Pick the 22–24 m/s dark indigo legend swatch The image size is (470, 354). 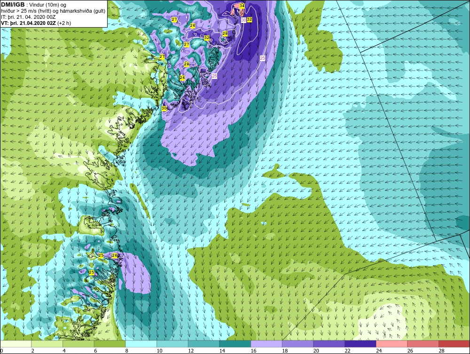pos(360,344)
